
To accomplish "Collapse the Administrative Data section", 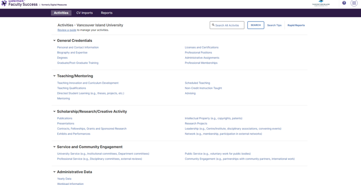I will click(54, 171).
